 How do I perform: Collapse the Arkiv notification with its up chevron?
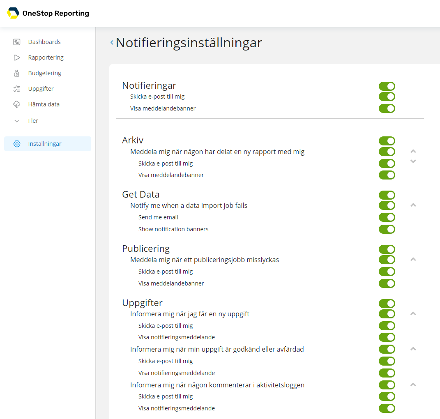click(x=413, y=151)
